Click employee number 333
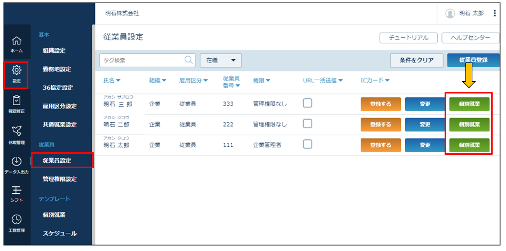Screen dimensions: 506x251 227,104
